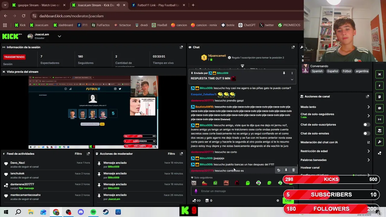
Task: Collapse the pinned message with chevron
Action: 292,80
